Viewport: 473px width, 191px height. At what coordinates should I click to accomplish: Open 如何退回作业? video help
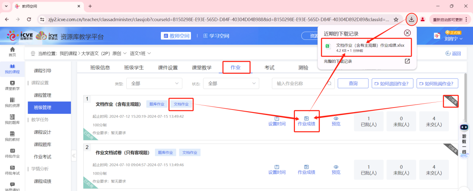392,83
